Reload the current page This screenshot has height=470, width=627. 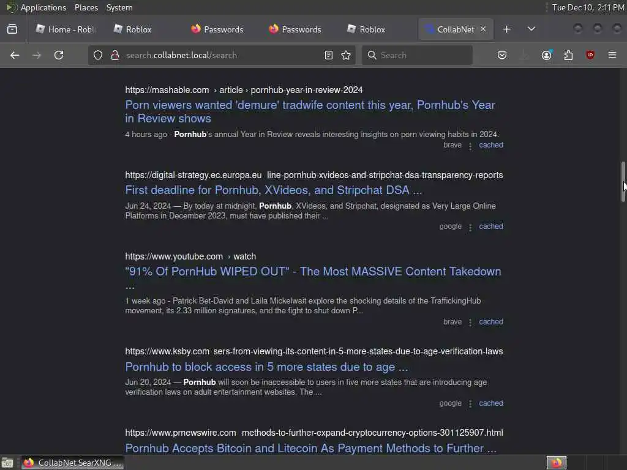(59, 55)
